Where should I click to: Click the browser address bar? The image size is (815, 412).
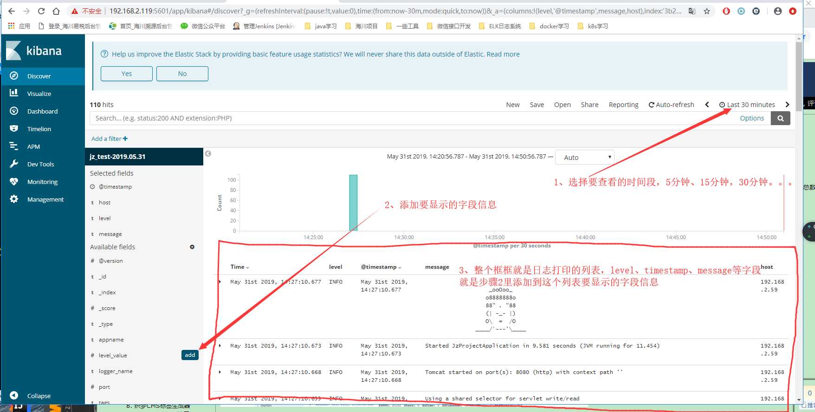pos(395,11)
